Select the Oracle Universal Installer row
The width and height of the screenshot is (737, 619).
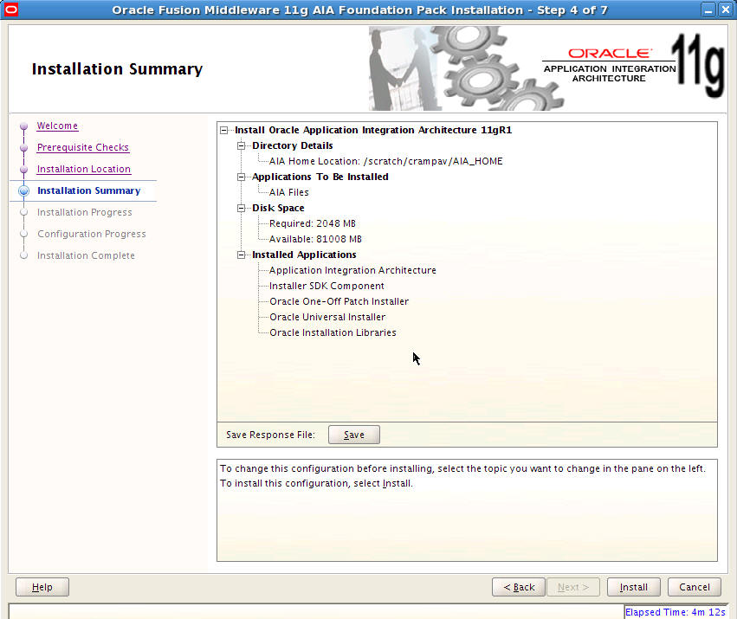coord(327,317)
